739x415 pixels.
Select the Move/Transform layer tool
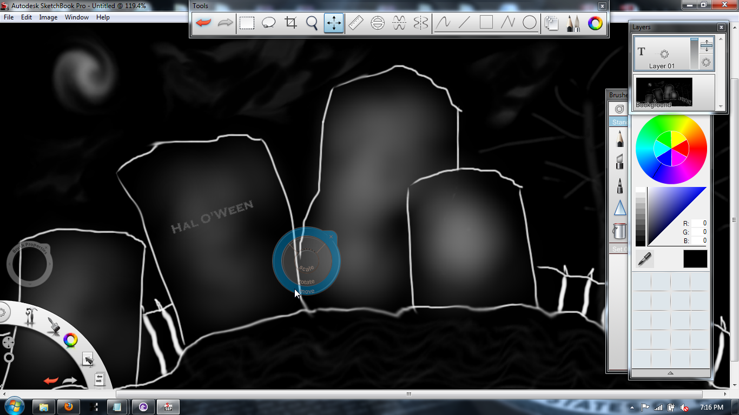click(334, 23)
